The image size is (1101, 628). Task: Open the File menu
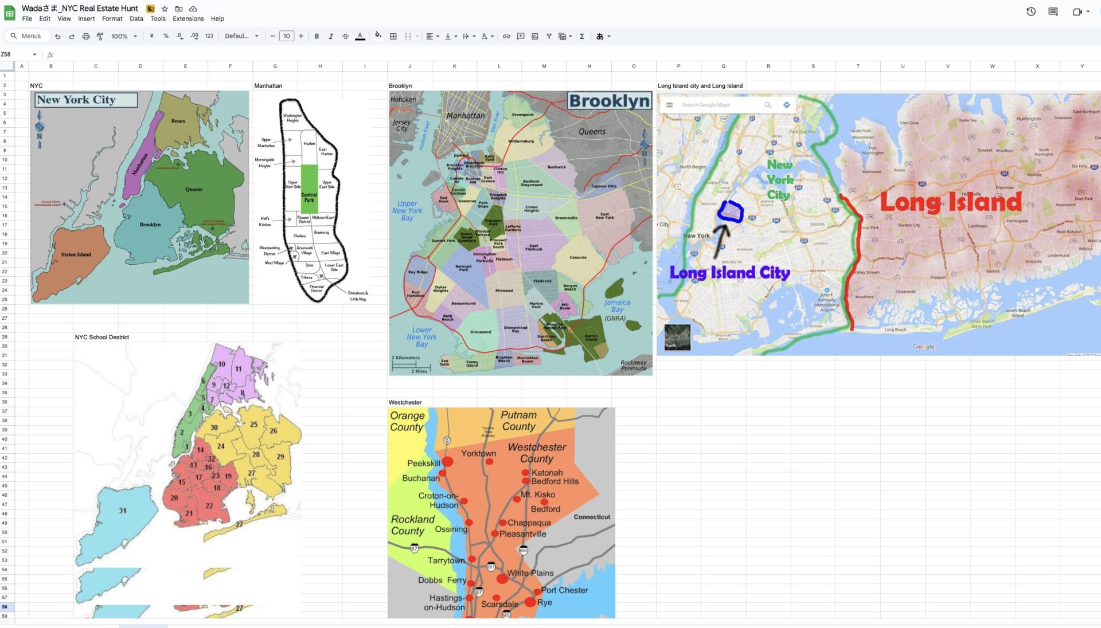27,19
